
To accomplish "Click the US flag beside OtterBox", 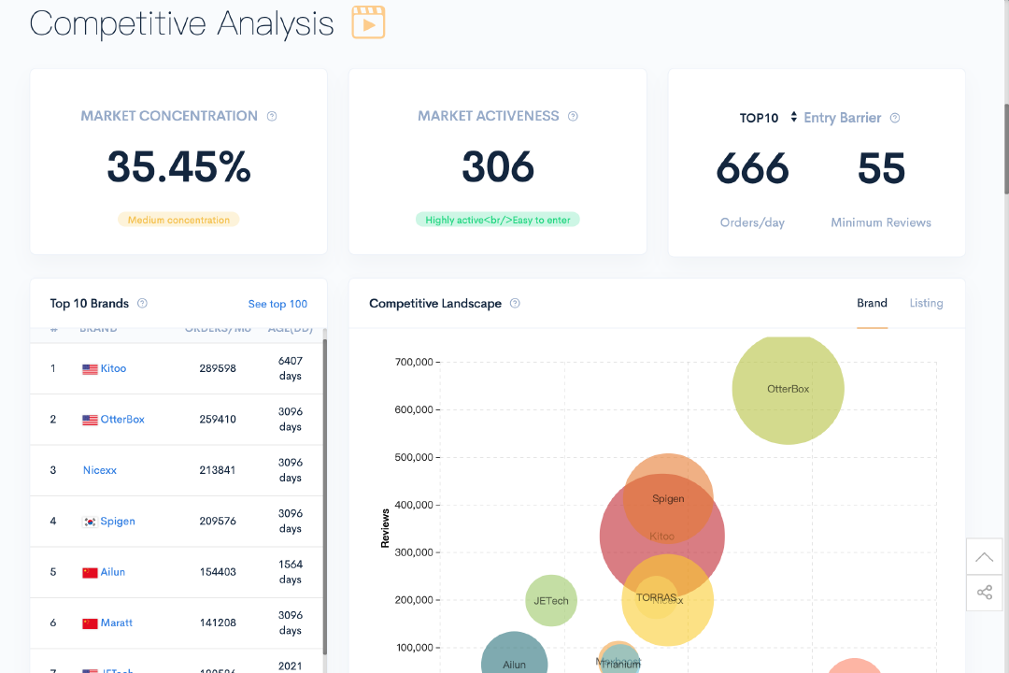I will 90,420.
